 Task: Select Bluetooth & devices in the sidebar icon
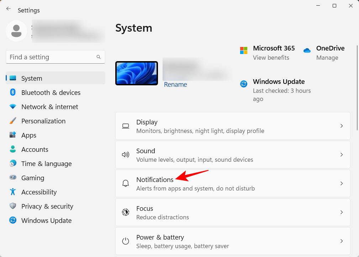(13, 92)
